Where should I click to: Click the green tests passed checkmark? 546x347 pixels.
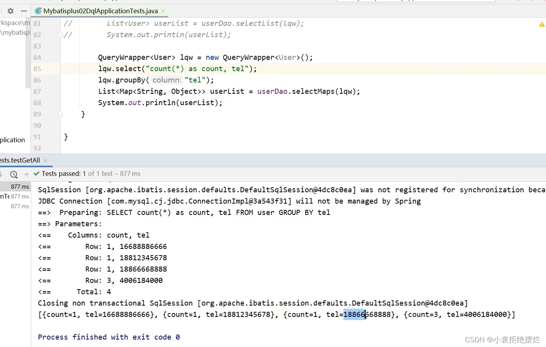point(36,173)
